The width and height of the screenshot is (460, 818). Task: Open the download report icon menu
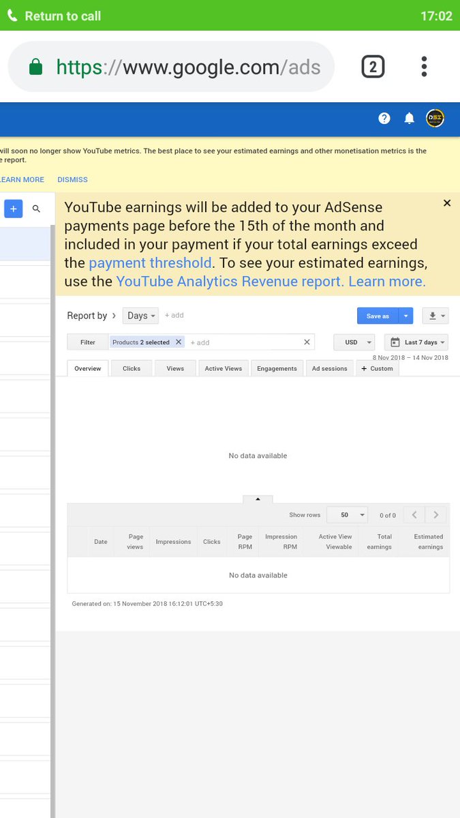[x=435, y=316]
